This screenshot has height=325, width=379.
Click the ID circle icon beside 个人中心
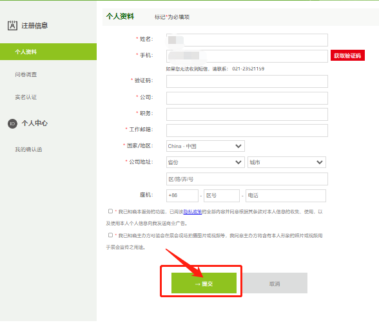point(13,124)
